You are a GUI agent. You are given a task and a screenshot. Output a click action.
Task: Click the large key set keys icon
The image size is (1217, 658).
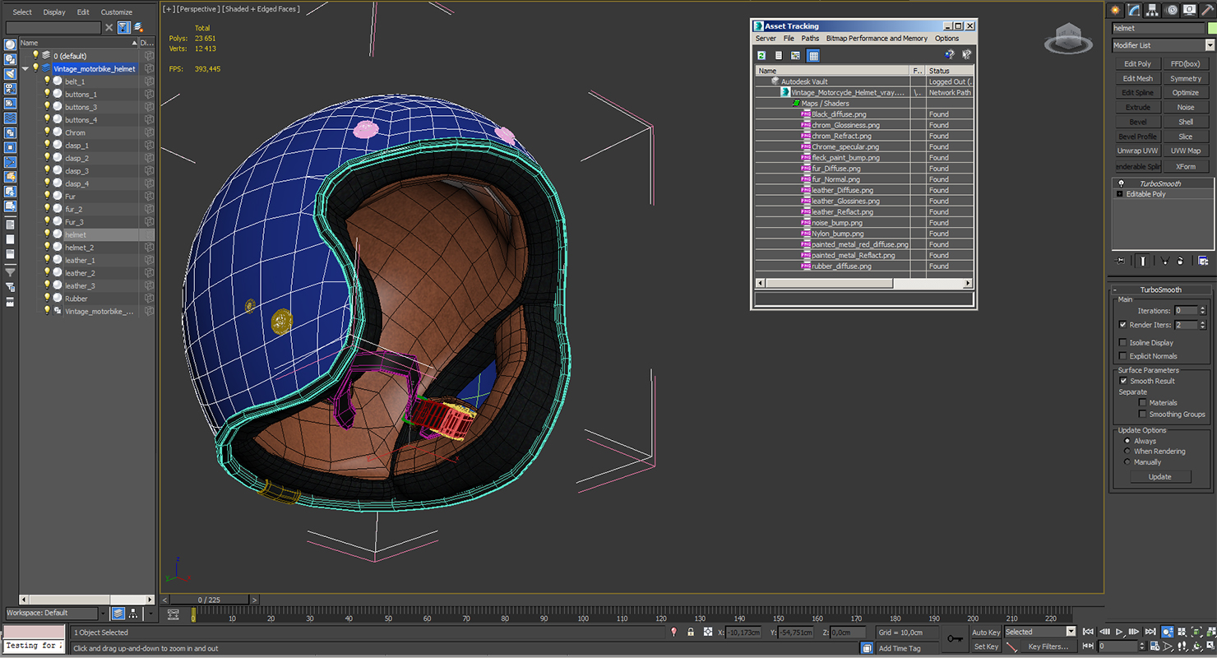[955, 639]
